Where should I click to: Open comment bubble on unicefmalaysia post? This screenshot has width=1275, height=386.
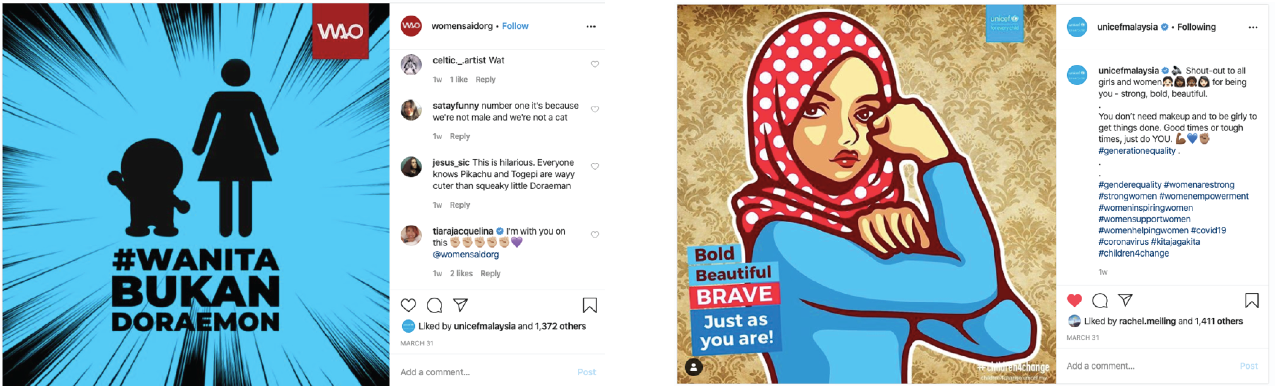1100,301
